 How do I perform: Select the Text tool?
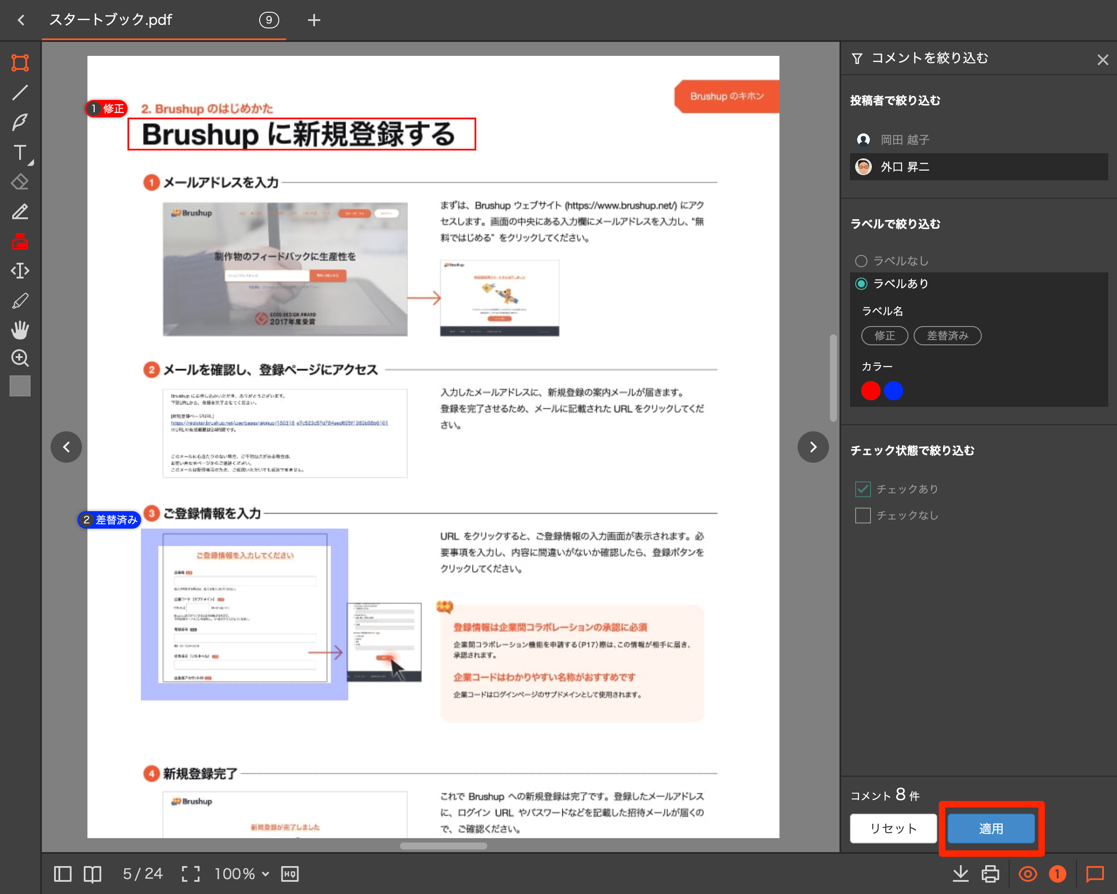coord(20,152)
